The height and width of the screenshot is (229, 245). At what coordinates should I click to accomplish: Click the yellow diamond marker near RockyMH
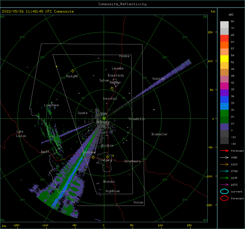[x=73, y=71]
